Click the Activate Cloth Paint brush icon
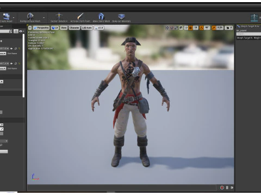This screenshot has width=261, height=195. point(80,16)
